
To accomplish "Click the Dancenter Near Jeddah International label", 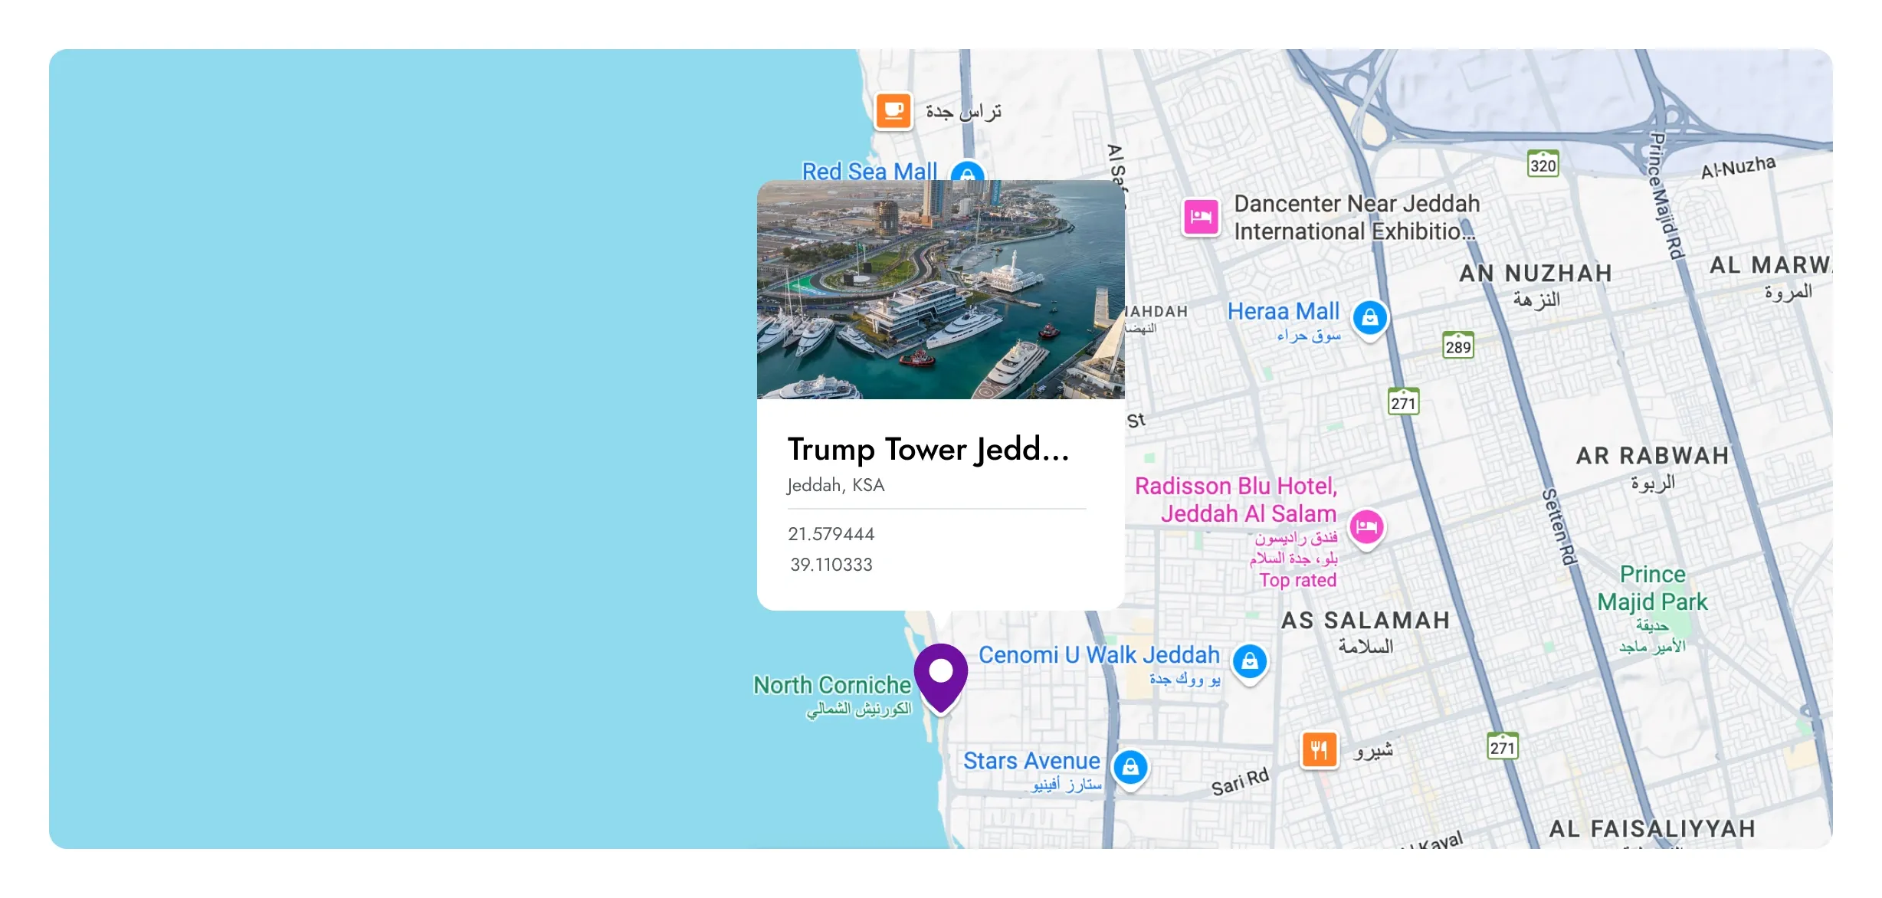I will point(1356,217).
